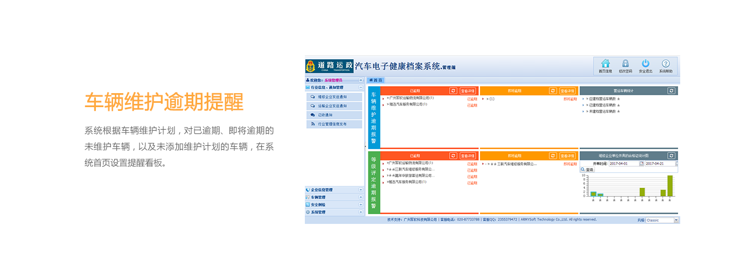The height and width of the screenshot is (267, 754).
Task: Open 系统帮助 question mark icon
Action: point(666,64)
